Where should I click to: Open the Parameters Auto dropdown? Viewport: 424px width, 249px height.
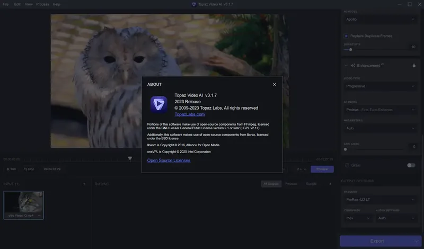click(x=380, y=128)
